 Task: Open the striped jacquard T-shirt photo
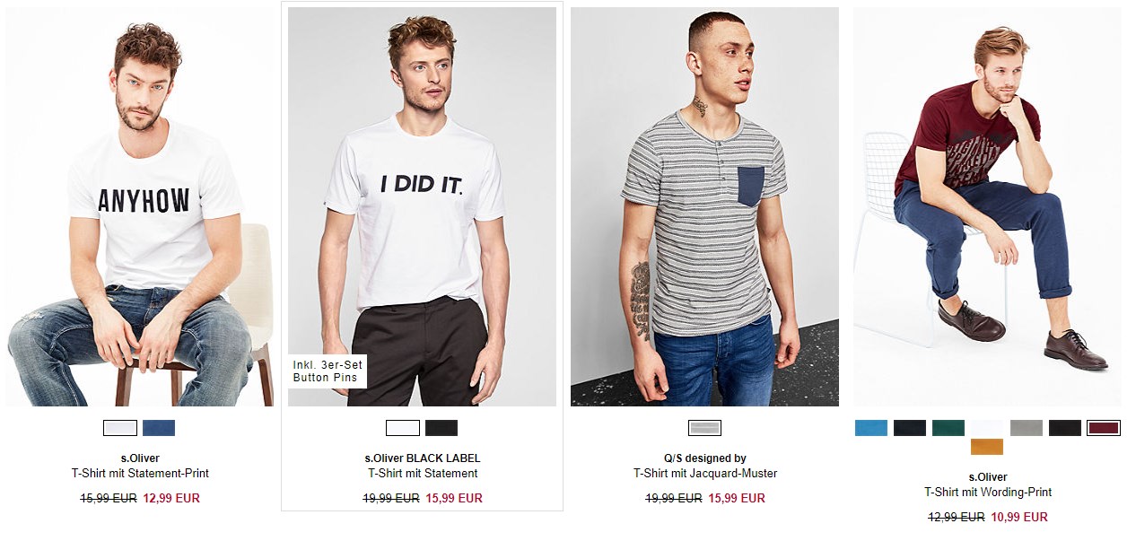[x=704, y=206]
